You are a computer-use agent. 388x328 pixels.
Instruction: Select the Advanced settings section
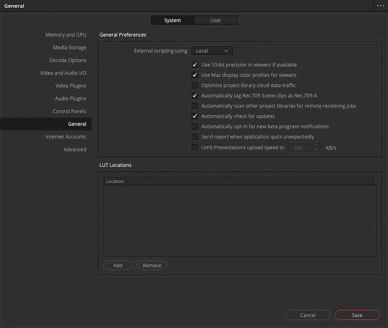75,149
